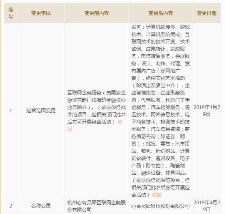Click the 变更日期 column header

[x=207, y=13]
